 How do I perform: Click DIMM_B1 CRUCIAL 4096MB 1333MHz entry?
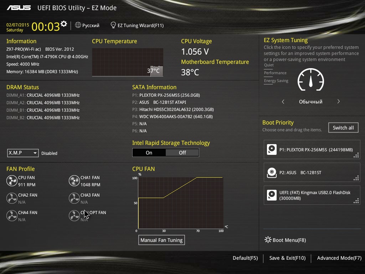(43, 110)
